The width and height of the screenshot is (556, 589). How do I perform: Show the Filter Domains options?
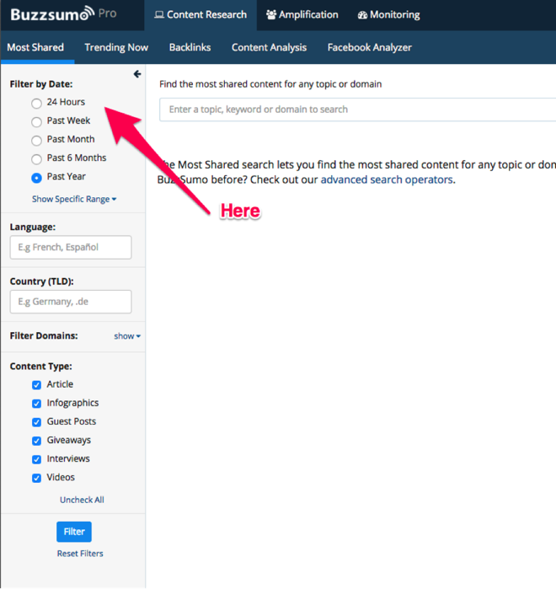pos(127,336)
